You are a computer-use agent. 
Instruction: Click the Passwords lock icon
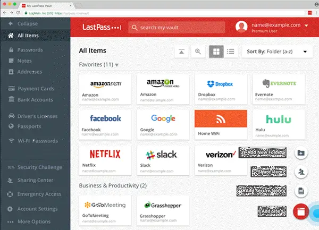[x=11, y=50]
